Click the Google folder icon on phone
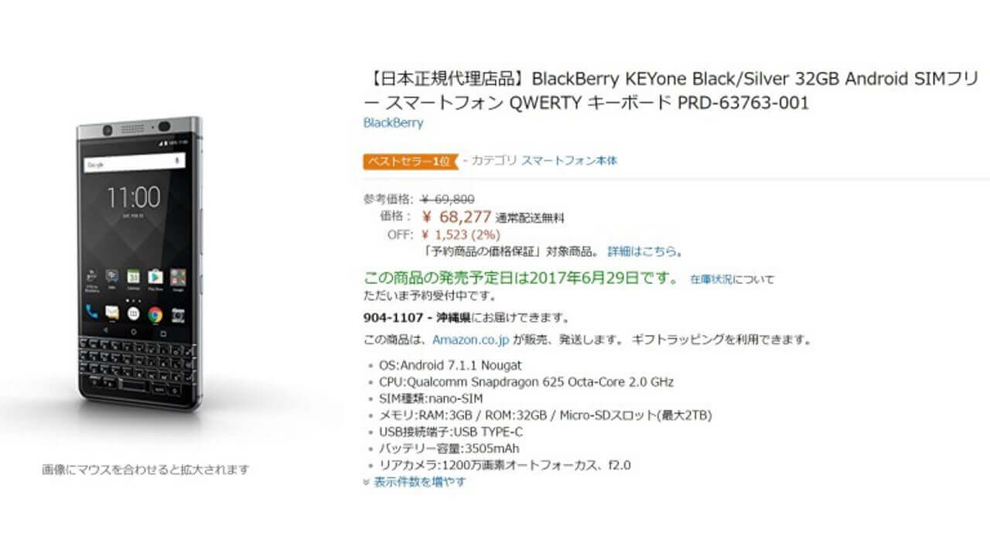Viewport: 990px width, 557px height. coord(177,276)
